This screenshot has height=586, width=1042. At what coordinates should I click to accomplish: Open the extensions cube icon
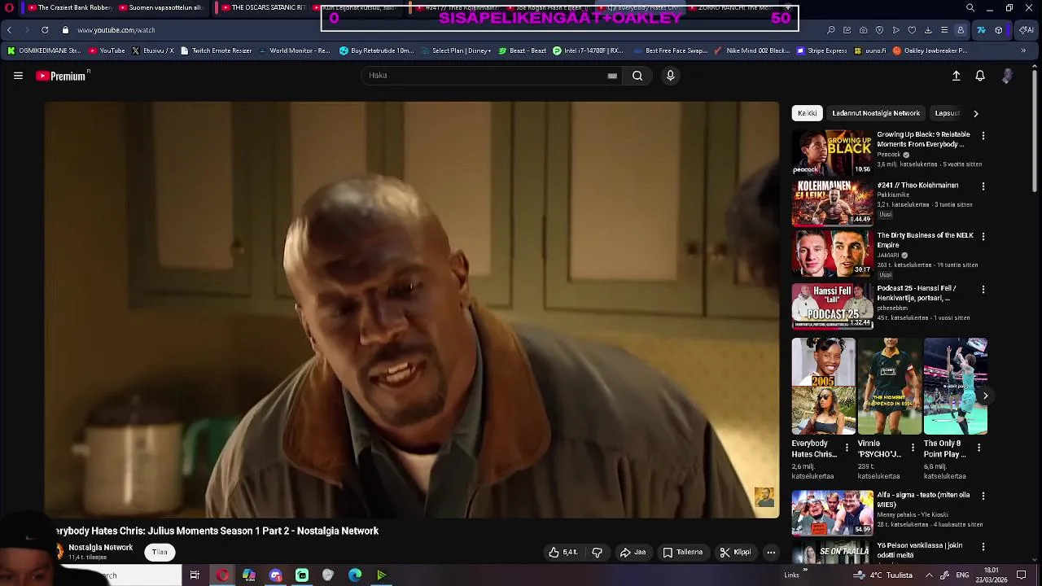[x=998, y=30]
